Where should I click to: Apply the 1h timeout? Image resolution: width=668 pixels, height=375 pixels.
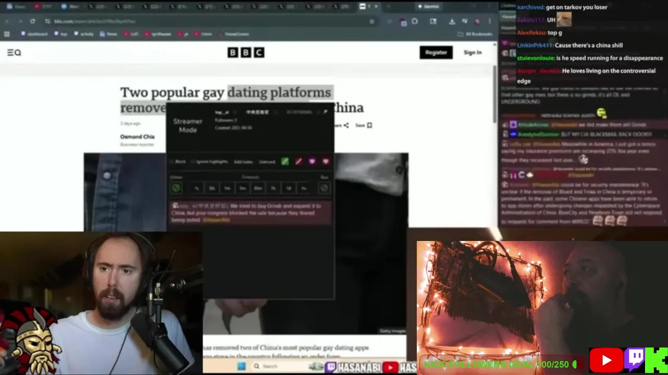[x=273, y=188]
